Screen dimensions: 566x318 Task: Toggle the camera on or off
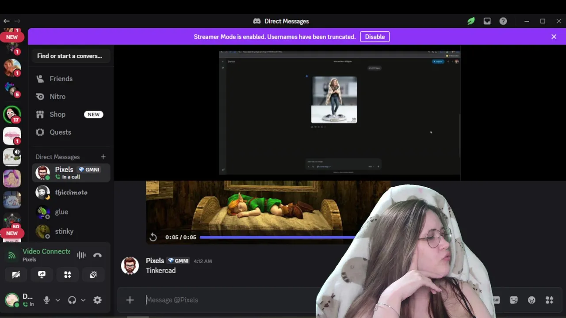(16, 275)
